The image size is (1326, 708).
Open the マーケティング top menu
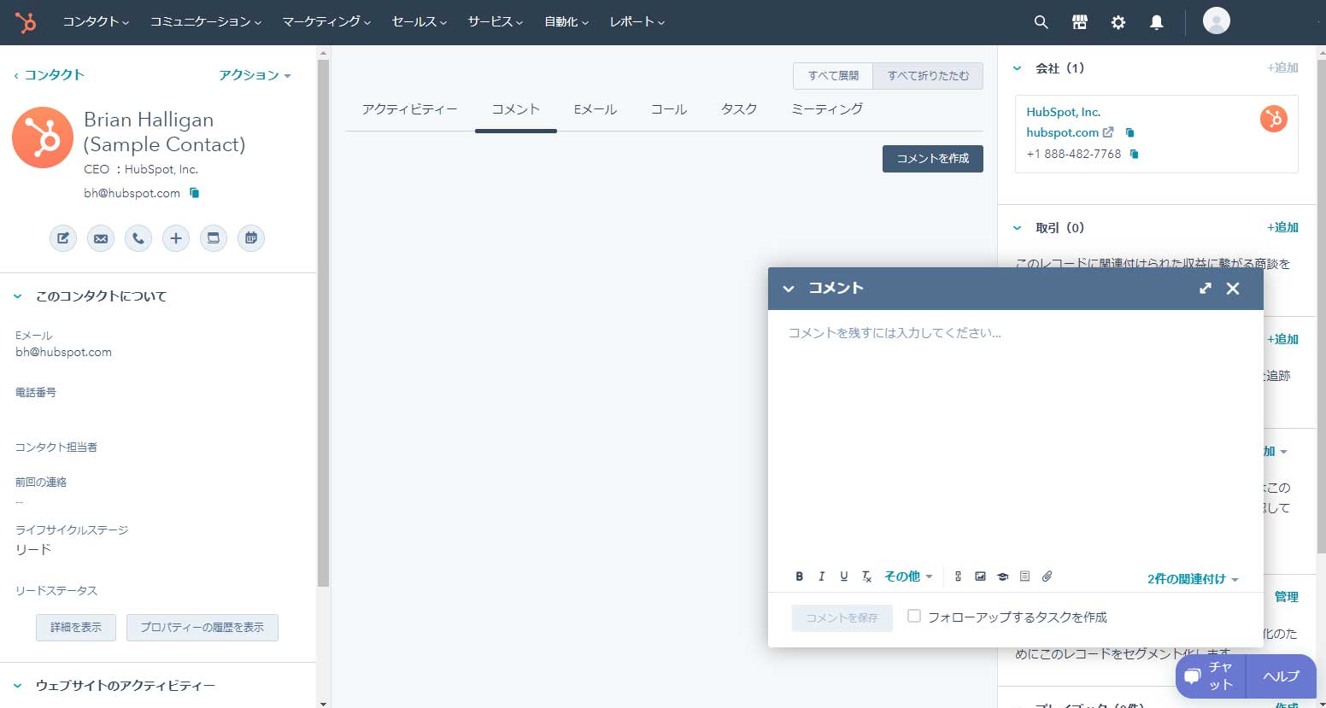(x=326, y=22)
